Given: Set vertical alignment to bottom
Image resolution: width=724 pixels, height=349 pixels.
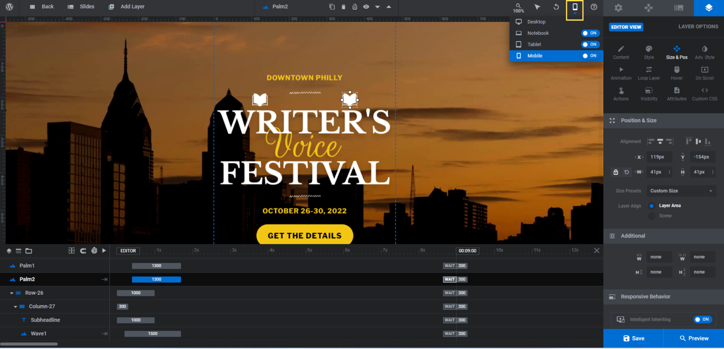Looking at the screenshot, I should point(707,141).
